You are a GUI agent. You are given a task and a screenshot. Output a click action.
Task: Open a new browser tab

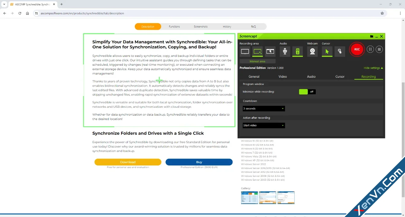pos(61,4)
